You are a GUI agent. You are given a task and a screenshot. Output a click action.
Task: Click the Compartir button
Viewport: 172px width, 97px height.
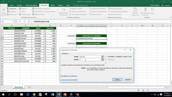[x=166, y=5]
